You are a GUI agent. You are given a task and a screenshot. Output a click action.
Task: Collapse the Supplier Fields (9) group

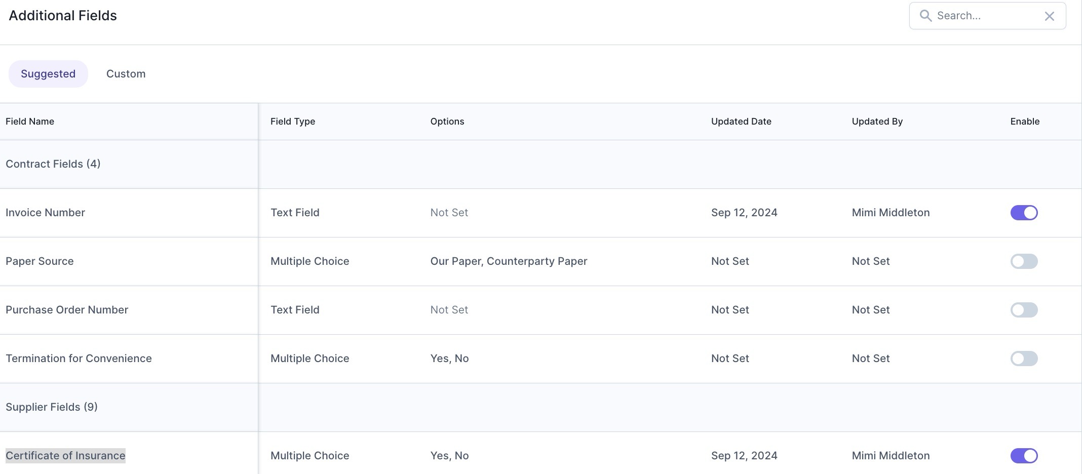52,407
